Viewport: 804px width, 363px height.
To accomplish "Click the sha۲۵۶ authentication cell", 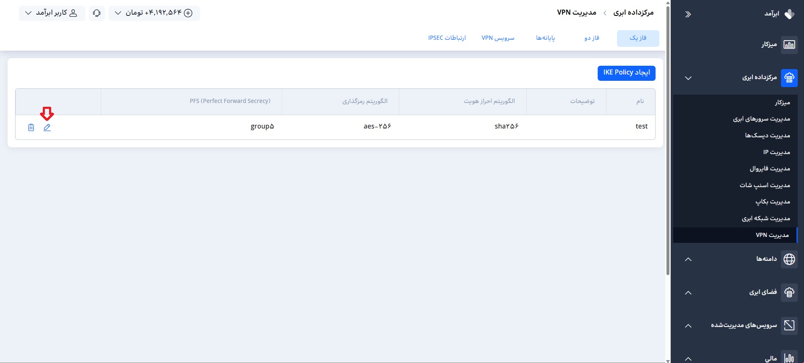I will [x=506, y=126].
